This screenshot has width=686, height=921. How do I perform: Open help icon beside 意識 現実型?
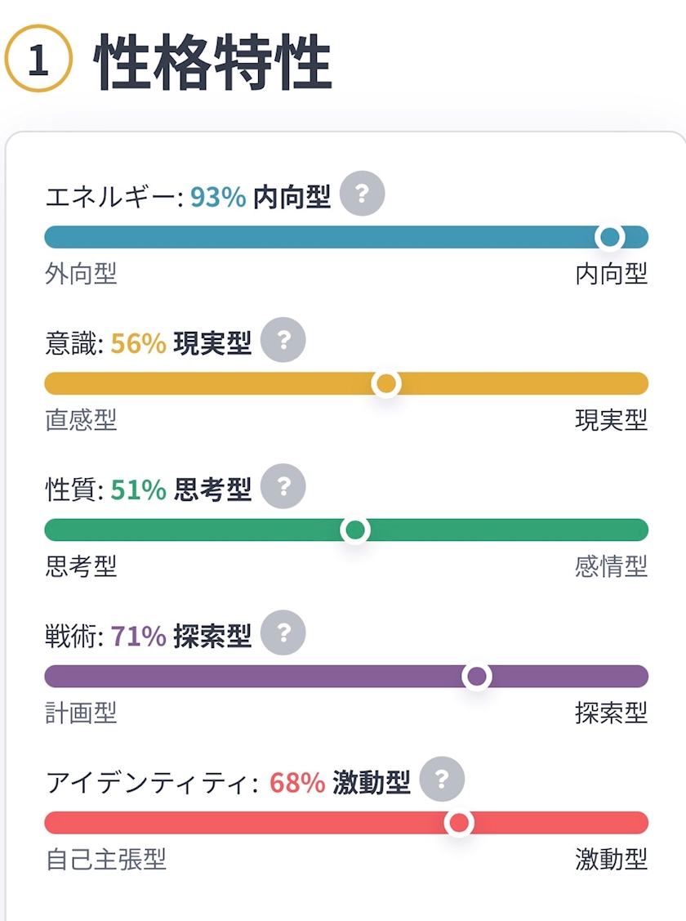click(x=283, y=339)
